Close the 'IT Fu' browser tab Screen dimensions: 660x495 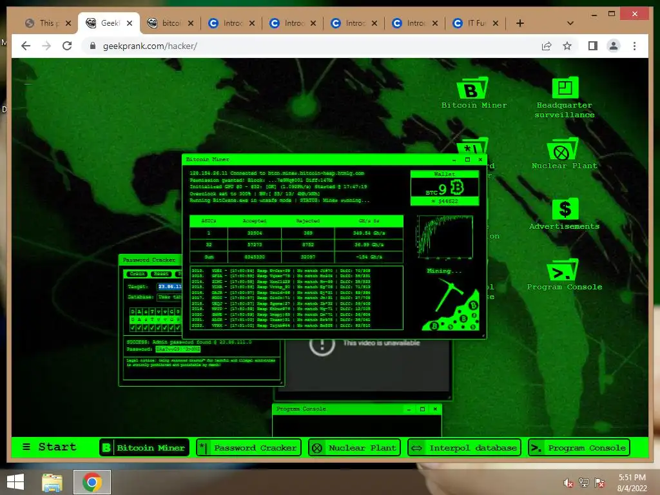tap(496, 23)
